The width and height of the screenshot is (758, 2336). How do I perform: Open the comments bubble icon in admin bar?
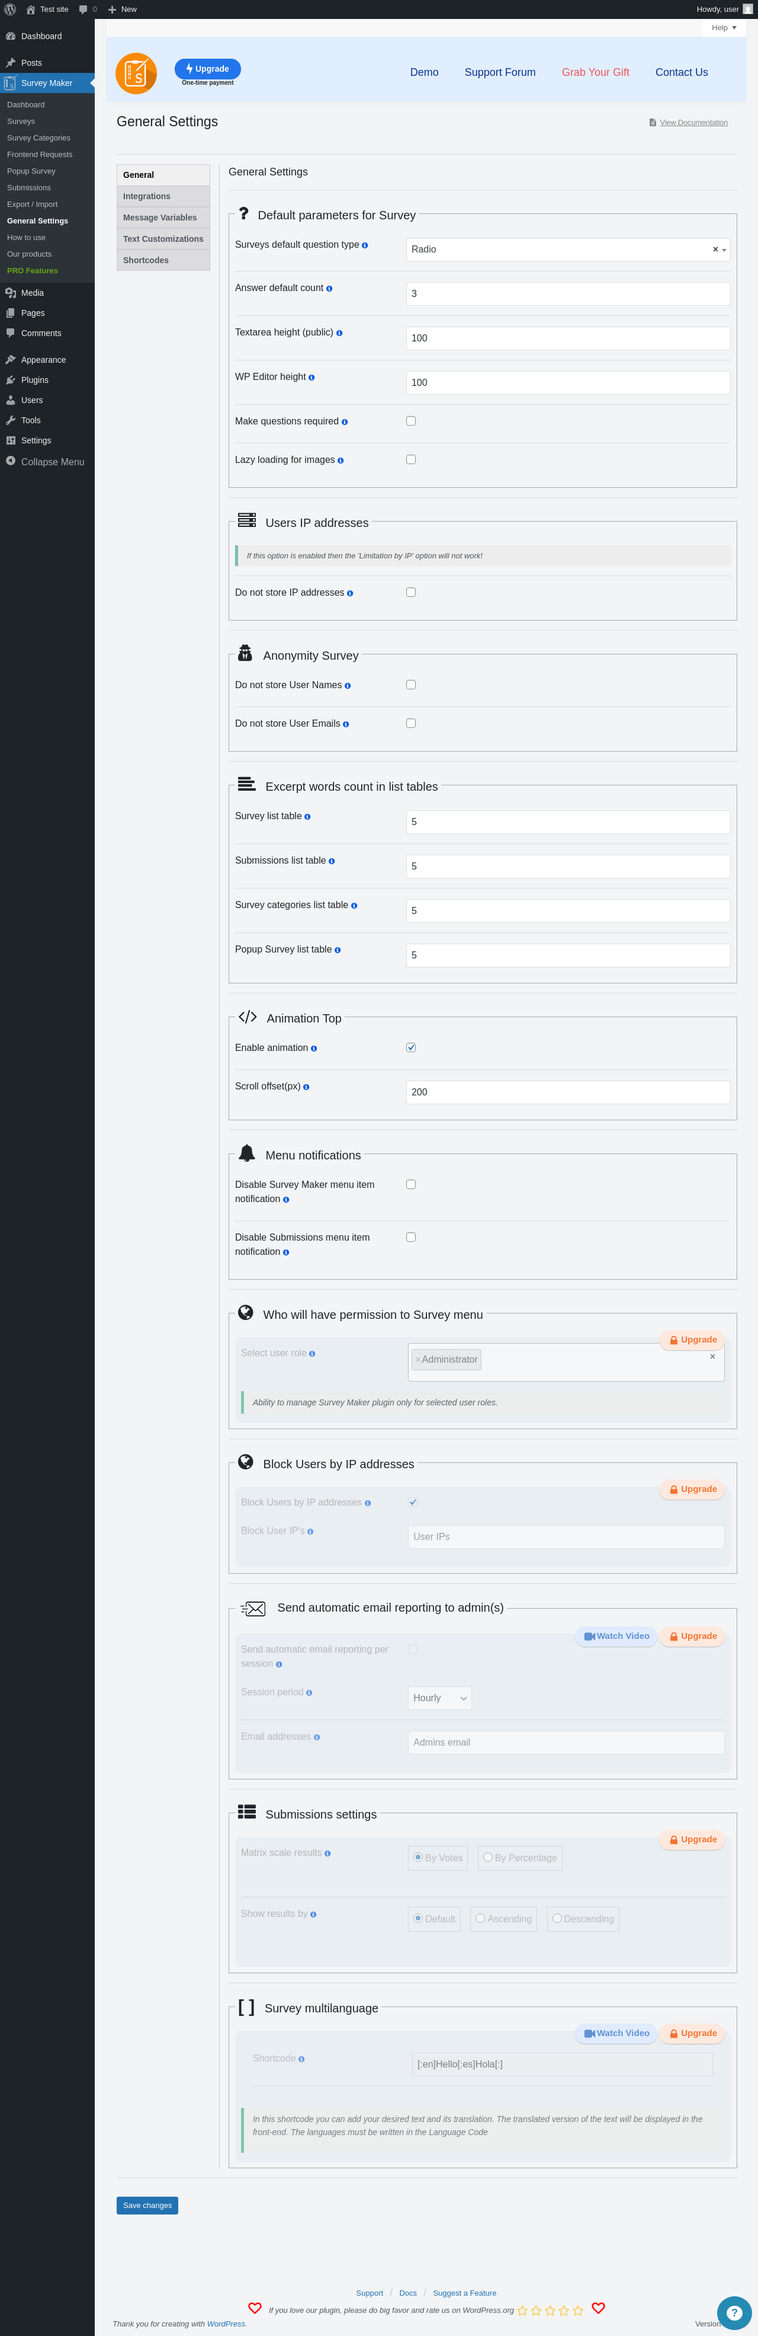83,9
